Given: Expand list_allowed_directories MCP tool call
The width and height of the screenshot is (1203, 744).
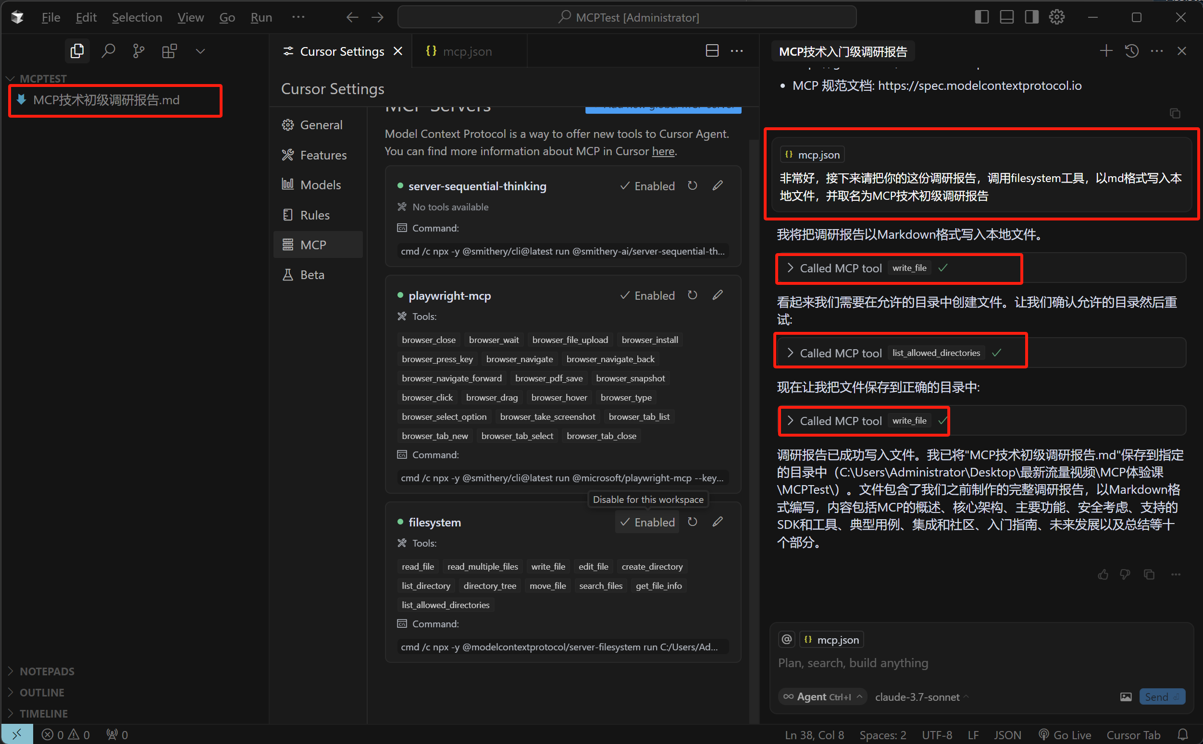Looking at the screenshot, I should point(790,353).
